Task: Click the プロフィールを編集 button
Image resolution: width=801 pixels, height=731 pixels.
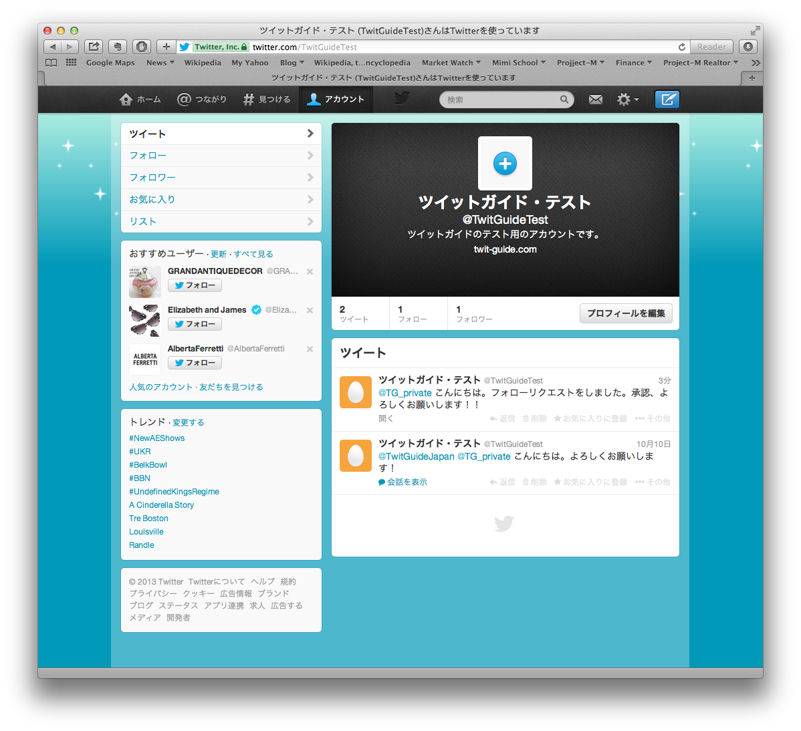Action: 626,313
